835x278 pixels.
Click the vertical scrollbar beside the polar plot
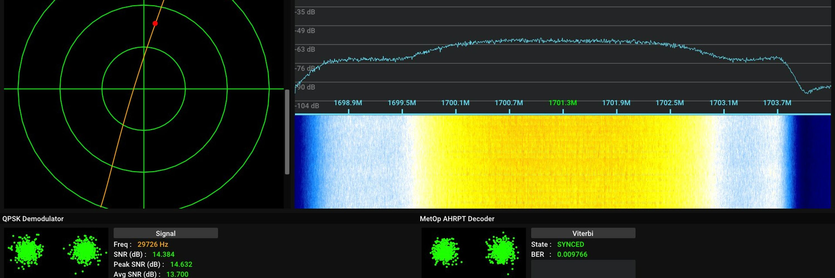click(x=287, y=132)
